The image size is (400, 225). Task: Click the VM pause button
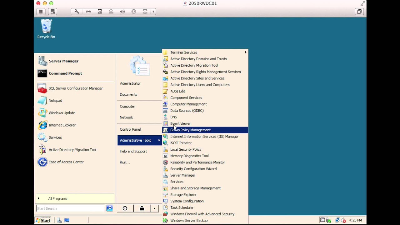(41, 12)
